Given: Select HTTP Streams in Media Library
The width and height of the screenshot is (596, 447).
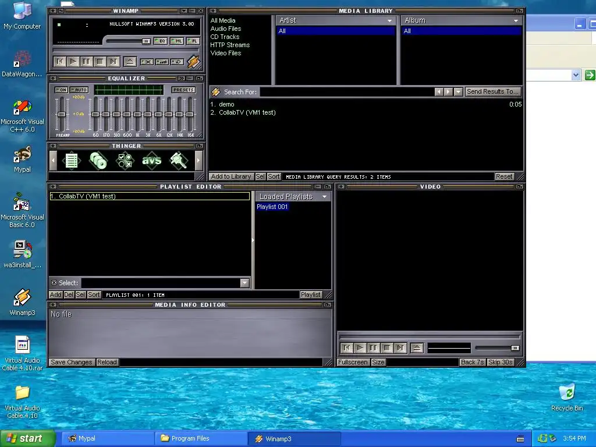Looking at the screenshot, I should click(x=230, y=45).
